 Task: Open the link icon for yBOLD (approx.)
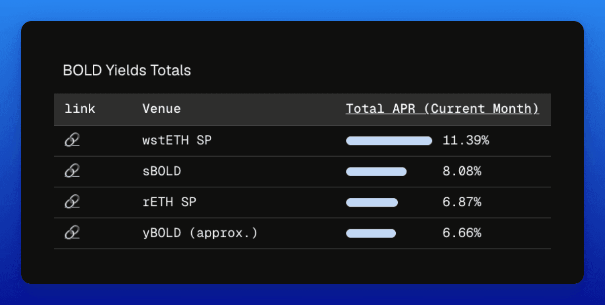pos(72,233)
